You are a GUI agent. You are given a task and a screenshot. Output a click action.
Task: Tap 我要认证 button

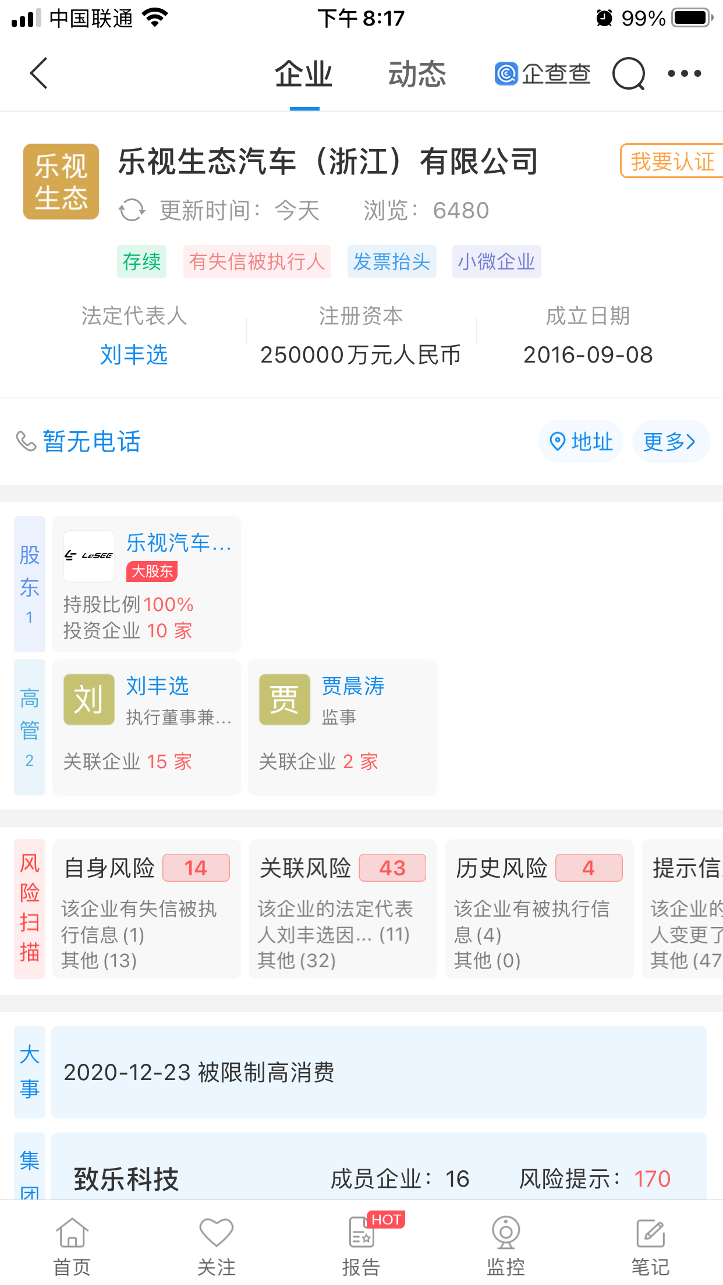click(x=672, y=161)
